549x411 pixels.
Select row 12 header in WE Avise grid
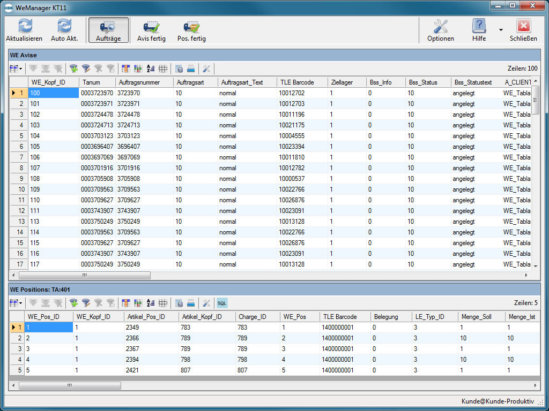click(x=19, y=211)
